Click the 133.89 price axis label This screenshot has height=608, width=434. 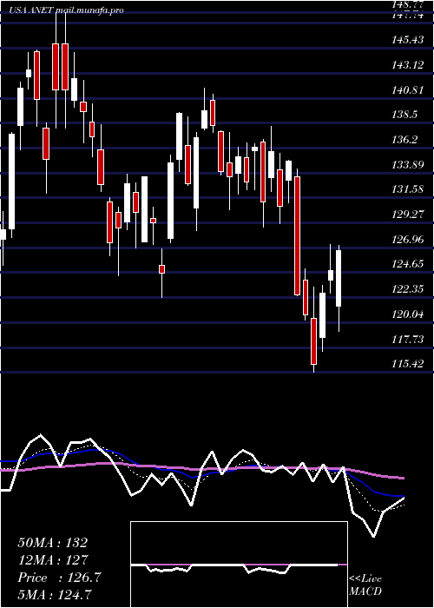[x=409, y=165]
